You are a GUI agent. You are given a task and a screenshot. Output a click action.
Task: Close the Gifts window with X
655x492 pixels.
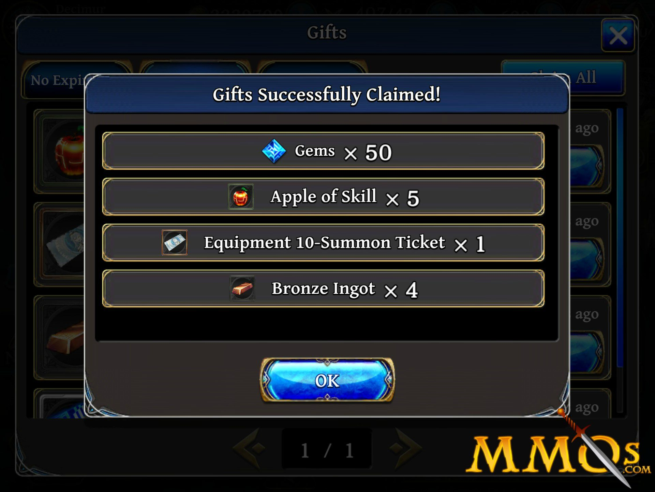click(x=618, y=36)
